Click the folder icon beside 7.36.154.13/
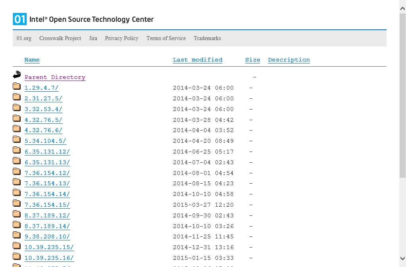The image size is (406, 267). 17,182
